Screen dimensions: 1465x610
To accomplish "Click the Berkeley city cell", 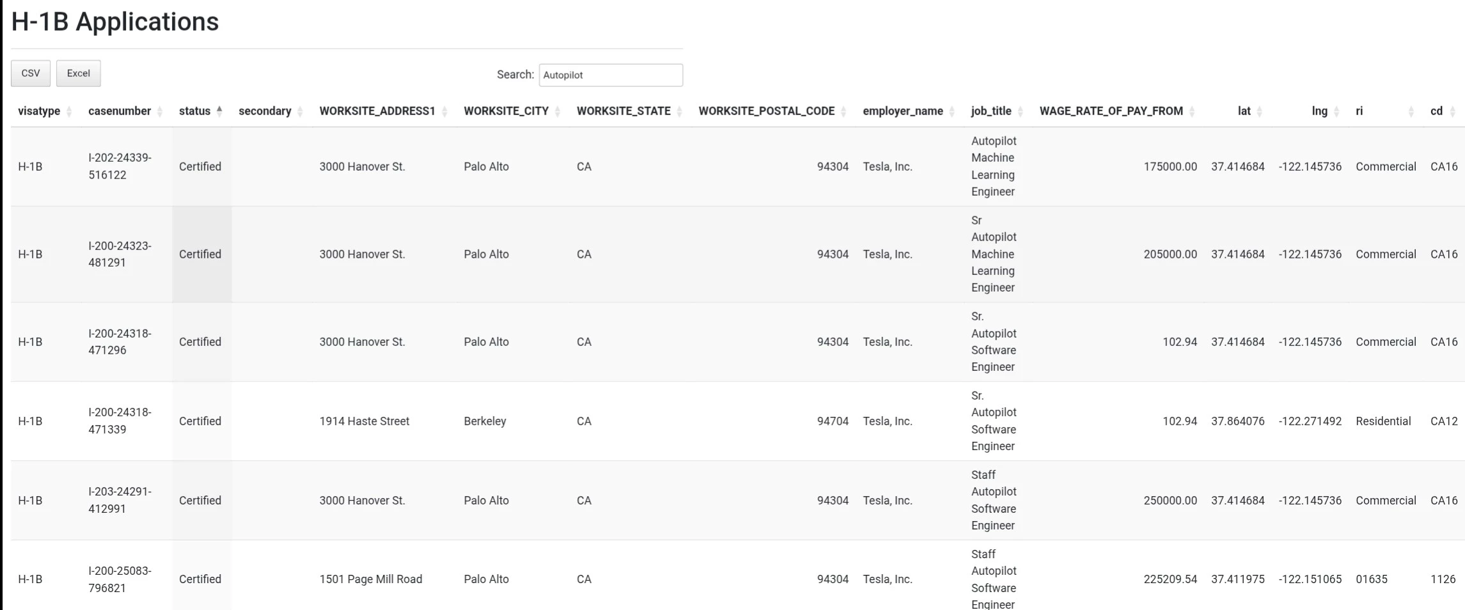I will point(485,421).
